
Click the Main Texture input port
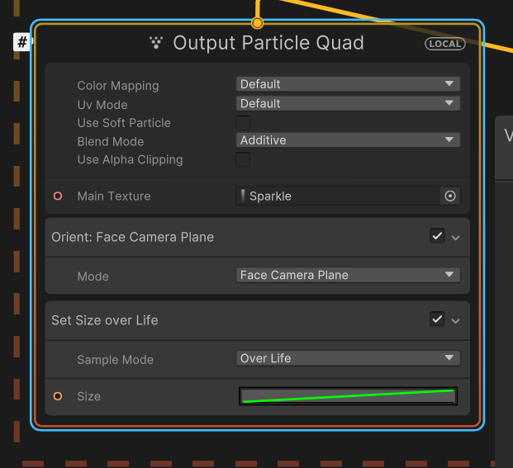pyautogui.click(x=58, y=196)
